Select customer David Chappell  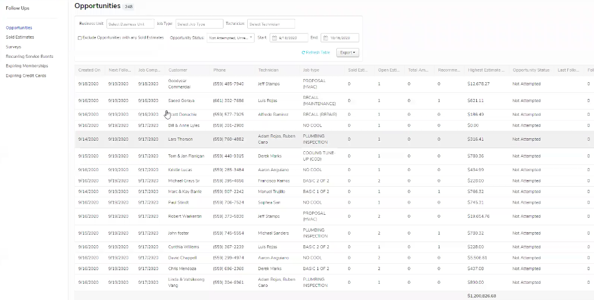[x=182, y=258]
